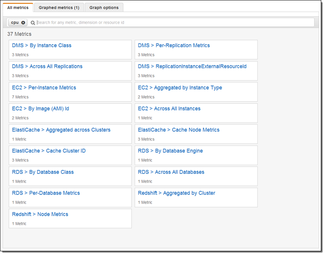Click the search magnifier icon
The height and width of the screenshot is (255, 325).
point(33,23)
